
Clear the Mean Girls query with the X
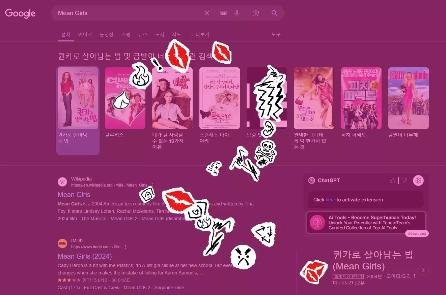tap(207, 13)
